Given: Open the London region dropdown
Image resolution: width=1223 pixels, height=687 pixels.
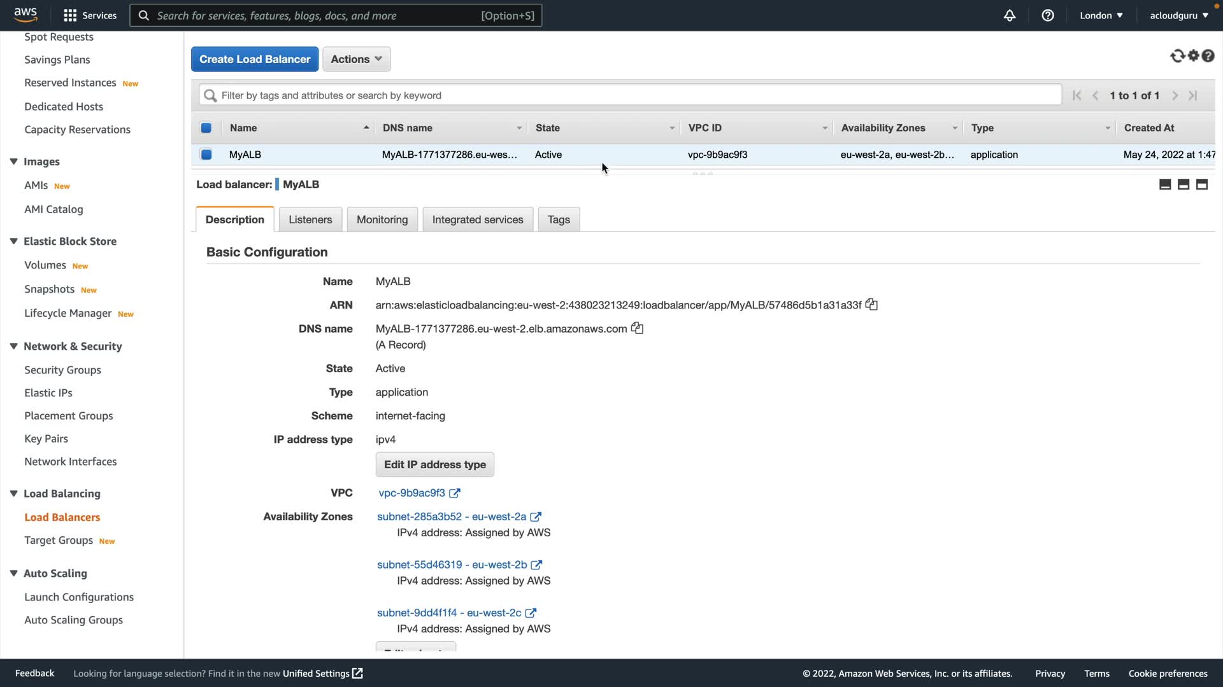Looking at the screenshot, I should tap(1101, 15).
